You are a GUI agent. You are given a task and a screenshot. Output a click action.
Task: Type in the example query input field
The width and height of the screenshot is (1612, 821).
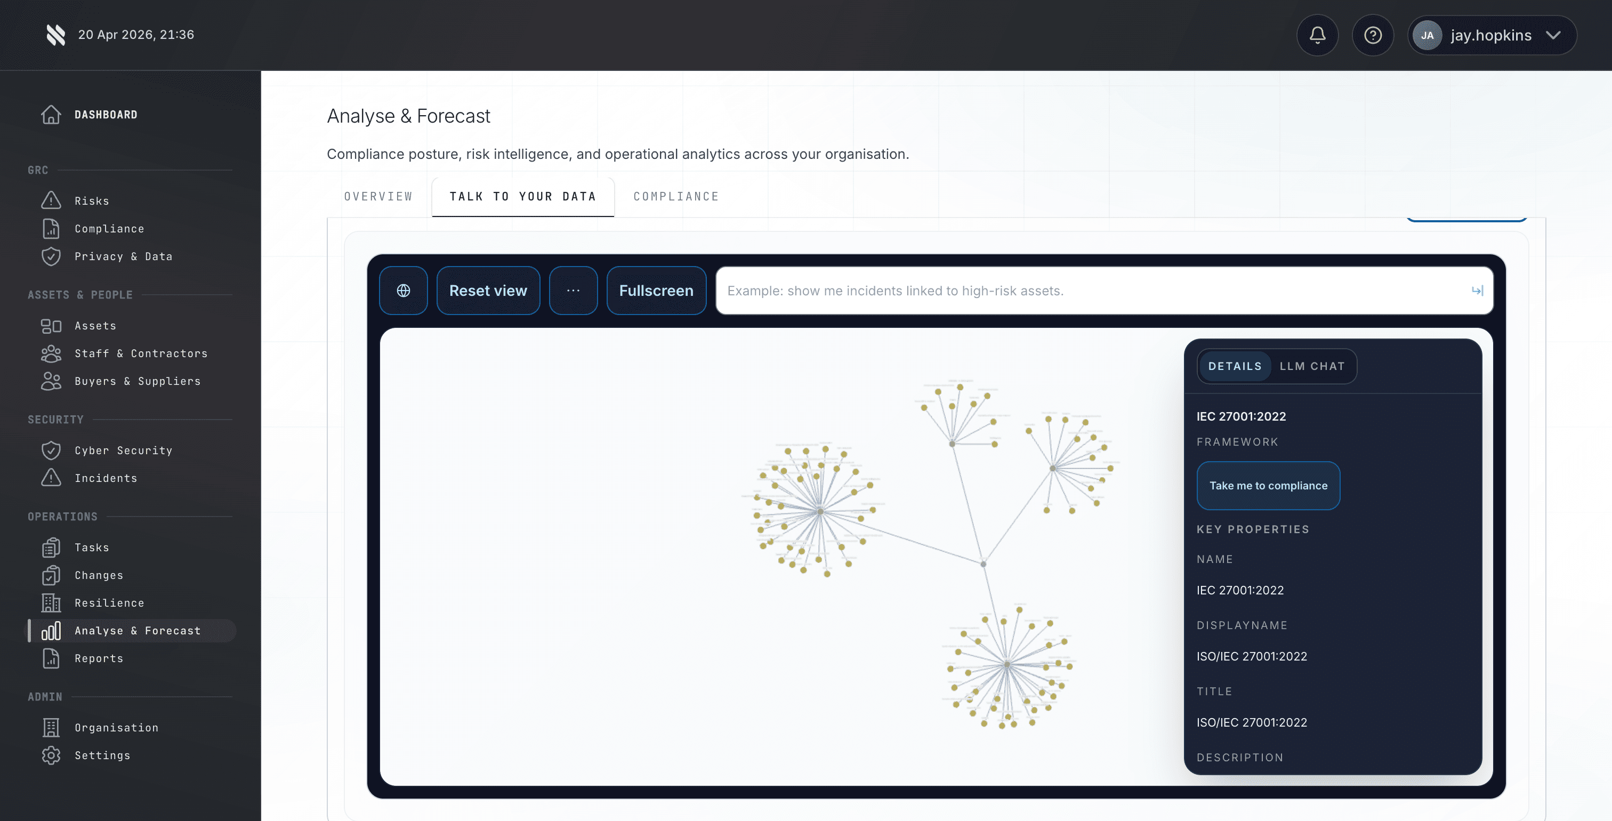pos(1064,291)
